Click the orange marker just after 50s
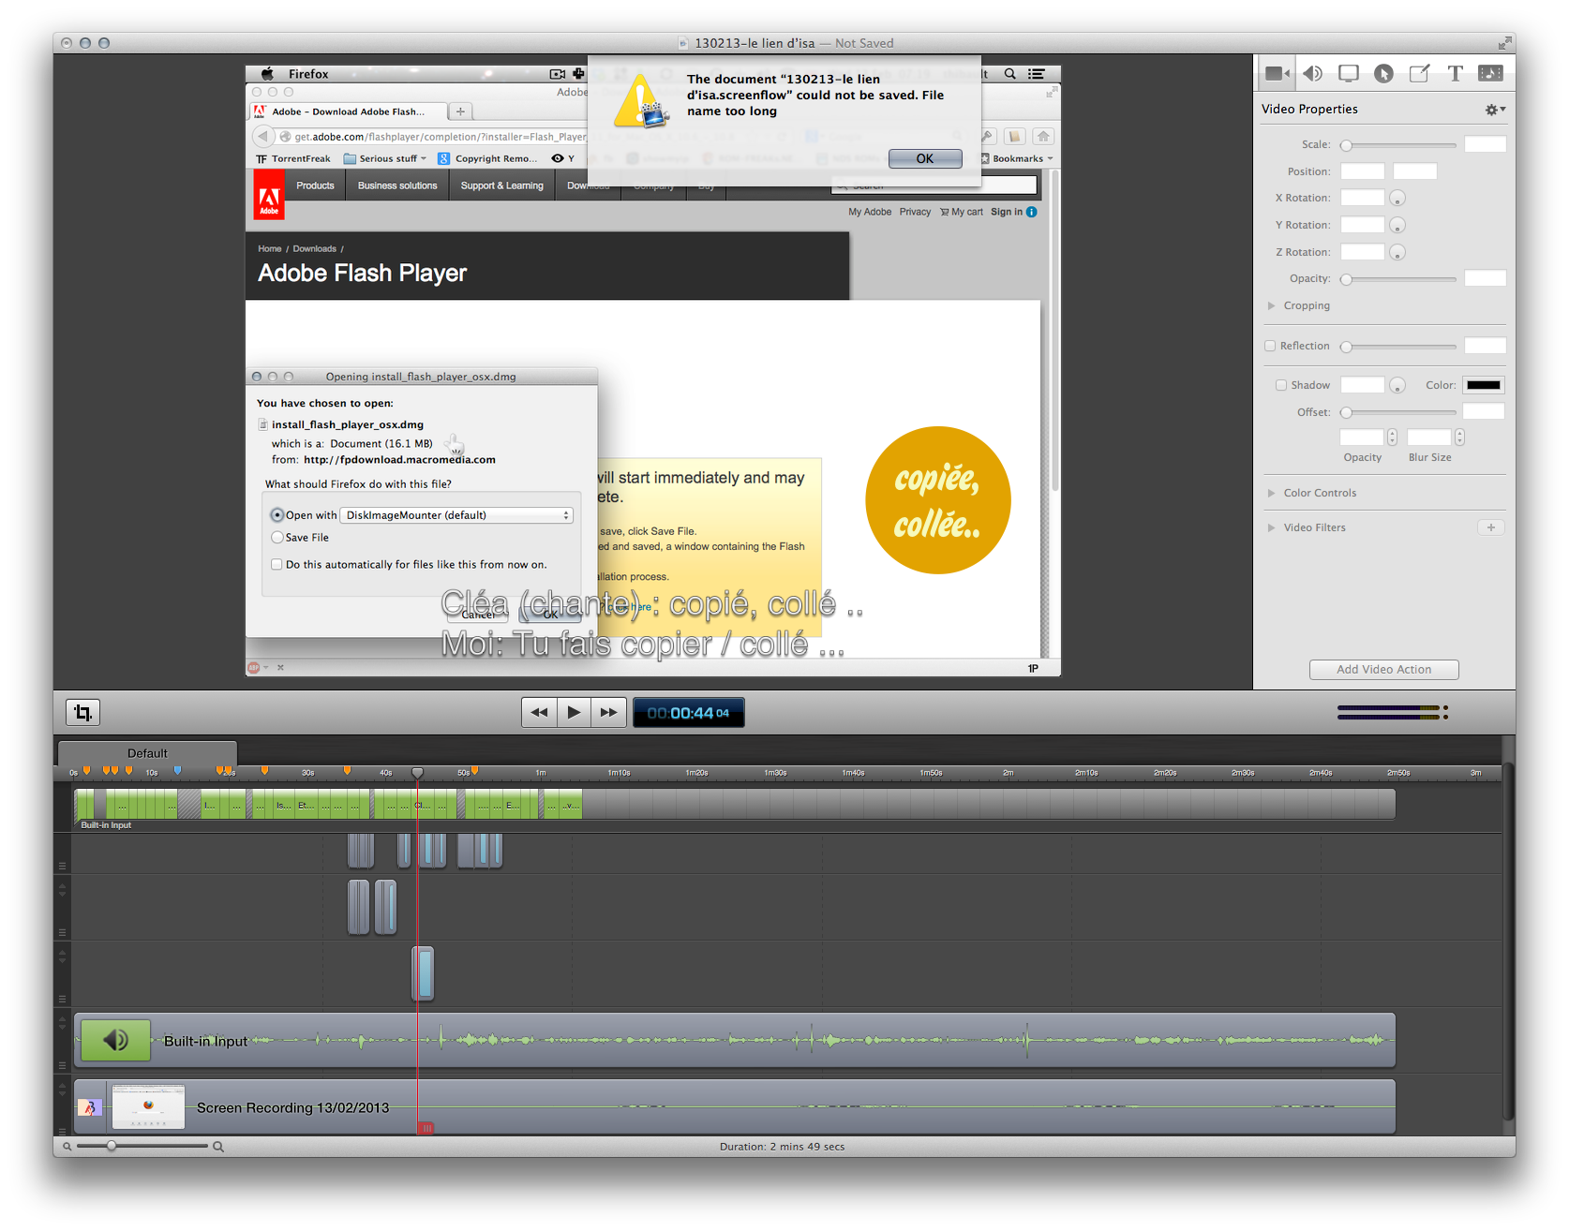Viewport: 1569px width, 1231px height. point(474,771)
